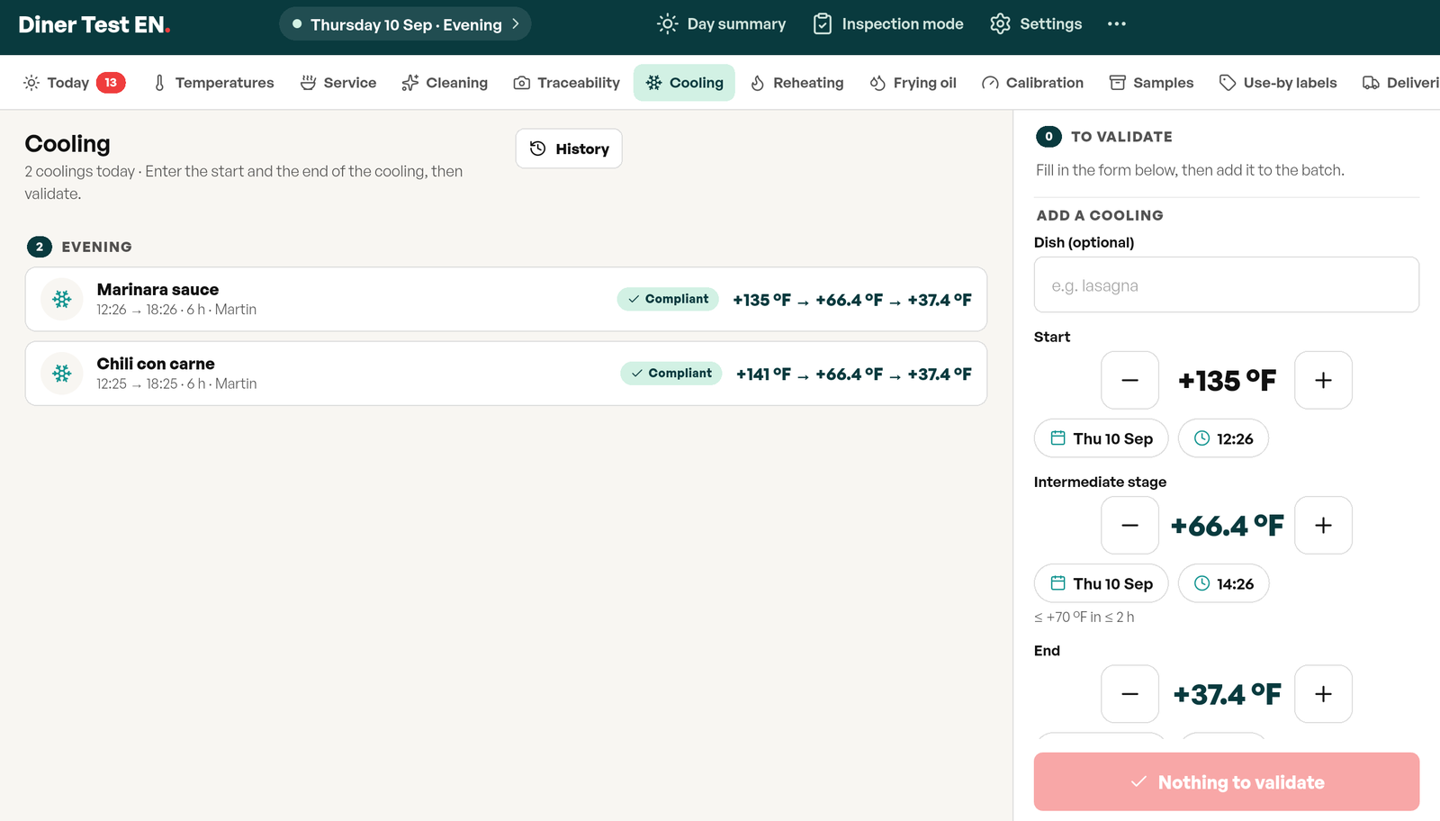Decrease the Intermediate stage temperature

(1129, 525)
